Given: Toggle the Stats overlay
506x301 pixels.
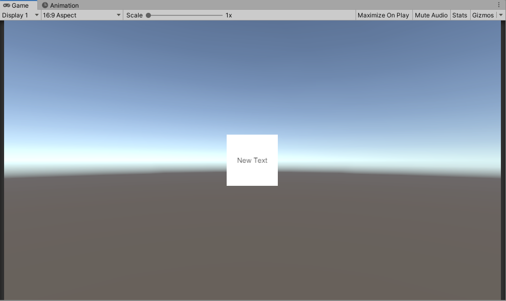Looking at the screenshot, I should (x=459, y=15).
